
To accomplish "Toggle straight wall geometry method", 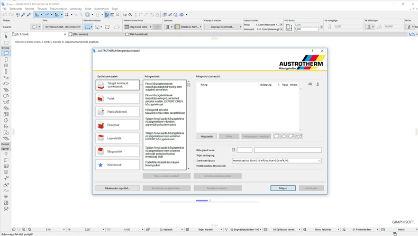I will click(87, 27).
